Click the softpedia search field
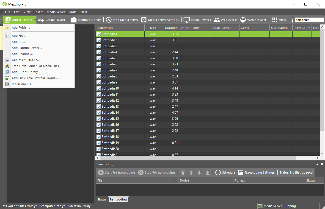This screenshot has width=325, height=209. click(309, 20)
